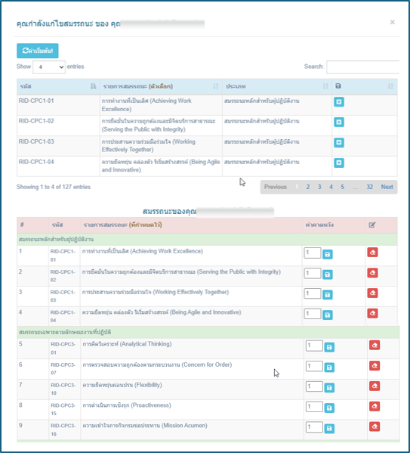Click the blue reset-to-default button
The width and height of the screenshot is (410, 453).
(38, 51)
